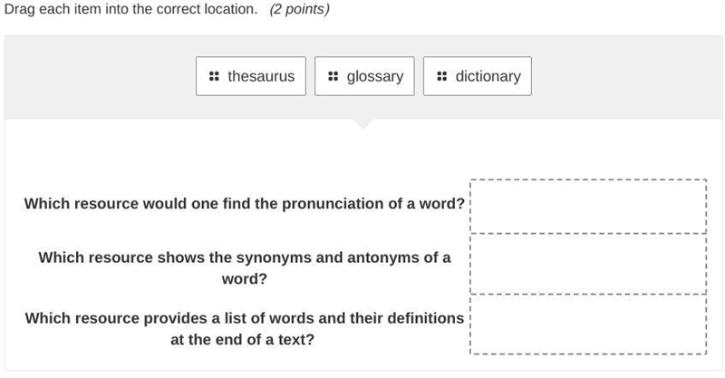
Task: Click the italic '(2 points)' label
Action: point(300,9)
